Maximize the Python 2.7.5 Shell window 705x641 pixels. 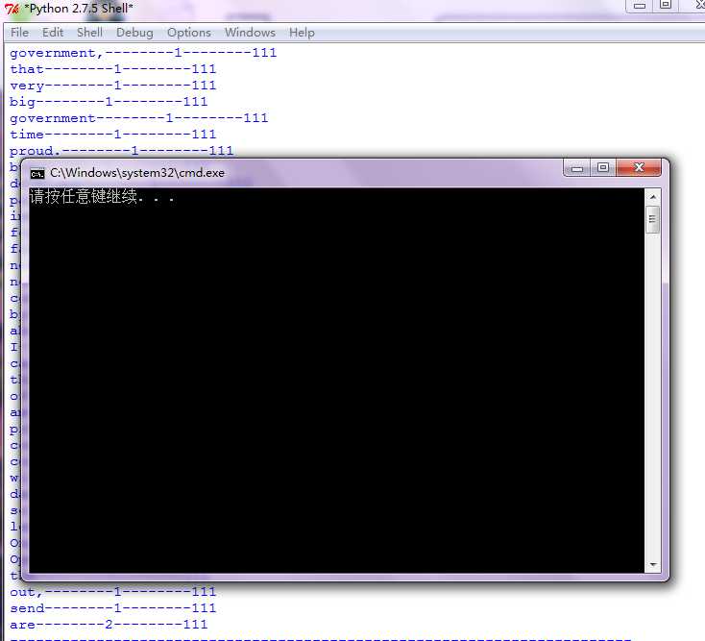666,6
